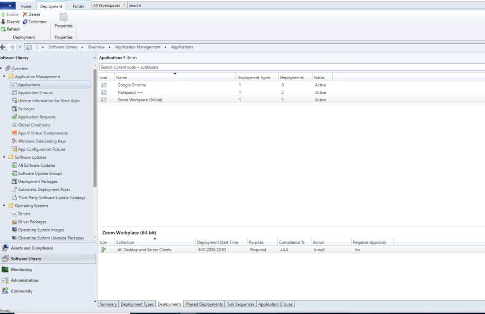485x314 pixels.
Task: Select the Monitoring workspace icon
Action: click(5, 269)
